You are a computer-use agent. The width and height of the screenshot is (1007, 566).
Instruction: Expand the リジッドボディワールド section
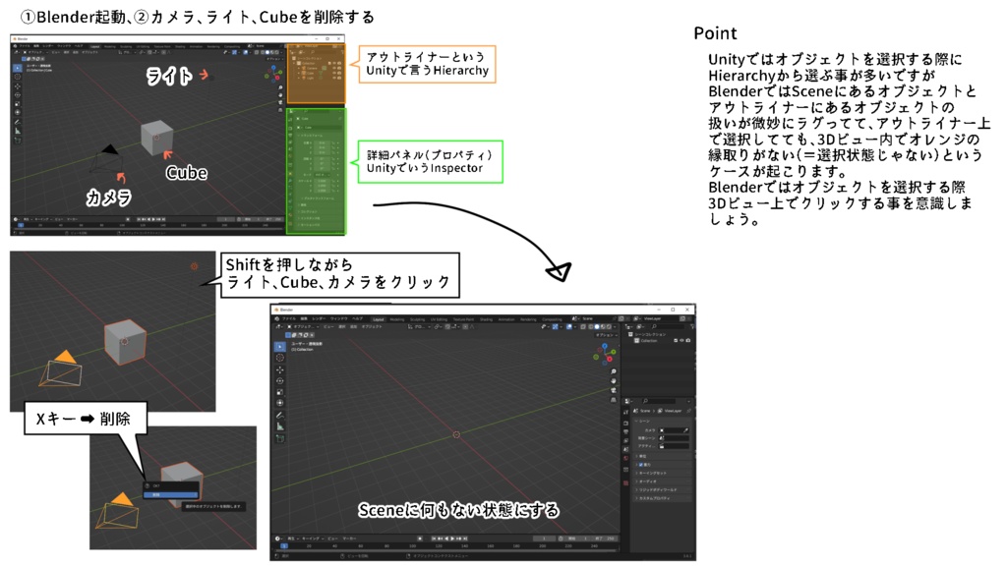coord(657,488)
